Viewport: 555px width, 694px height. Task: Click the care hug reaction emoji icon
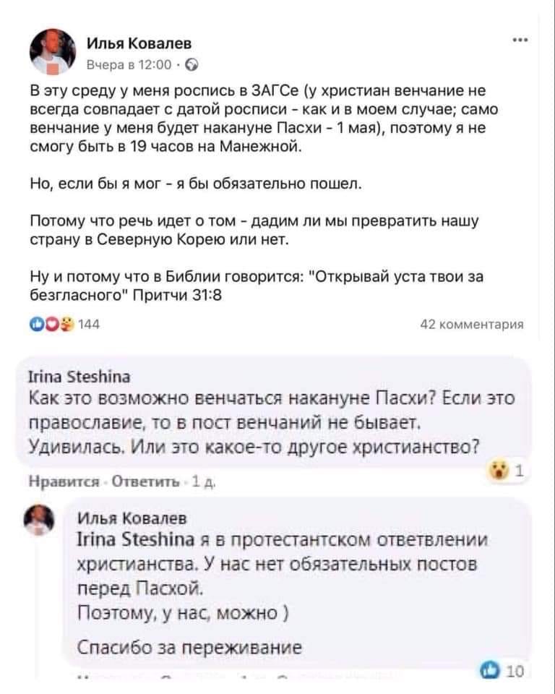pos(68,325)
